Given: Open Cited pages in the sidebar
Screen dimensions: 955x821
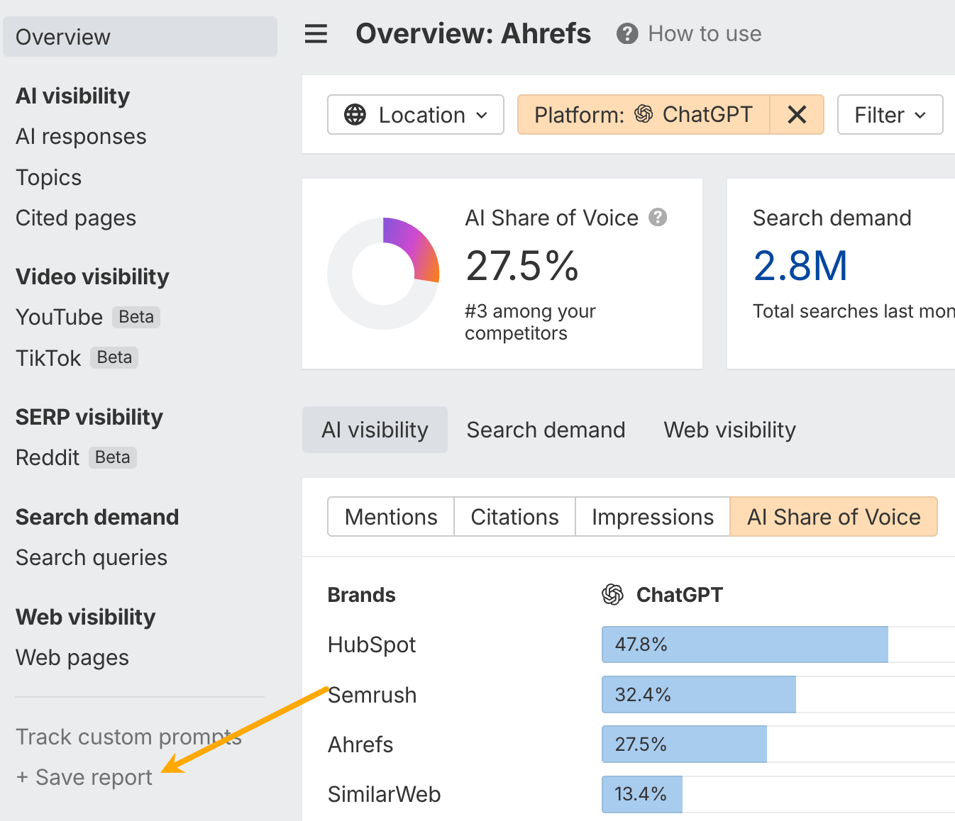Looking at the screenshot, I should [76, 218].
